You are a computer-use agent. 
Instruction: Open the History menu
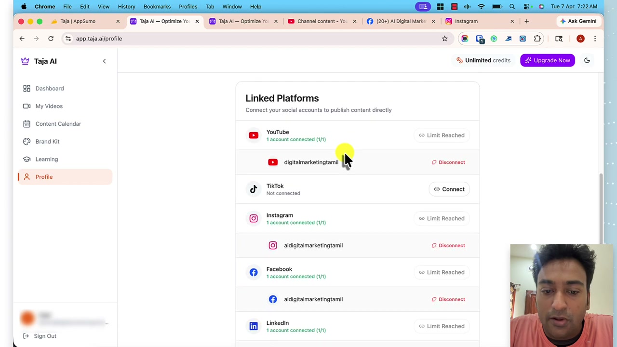[x=126, y=7]
